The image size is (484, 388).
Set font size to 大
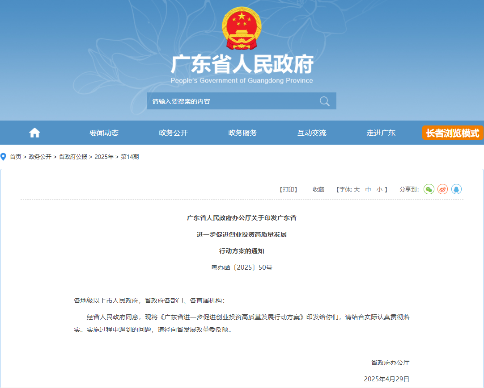[x=357, y=189]
